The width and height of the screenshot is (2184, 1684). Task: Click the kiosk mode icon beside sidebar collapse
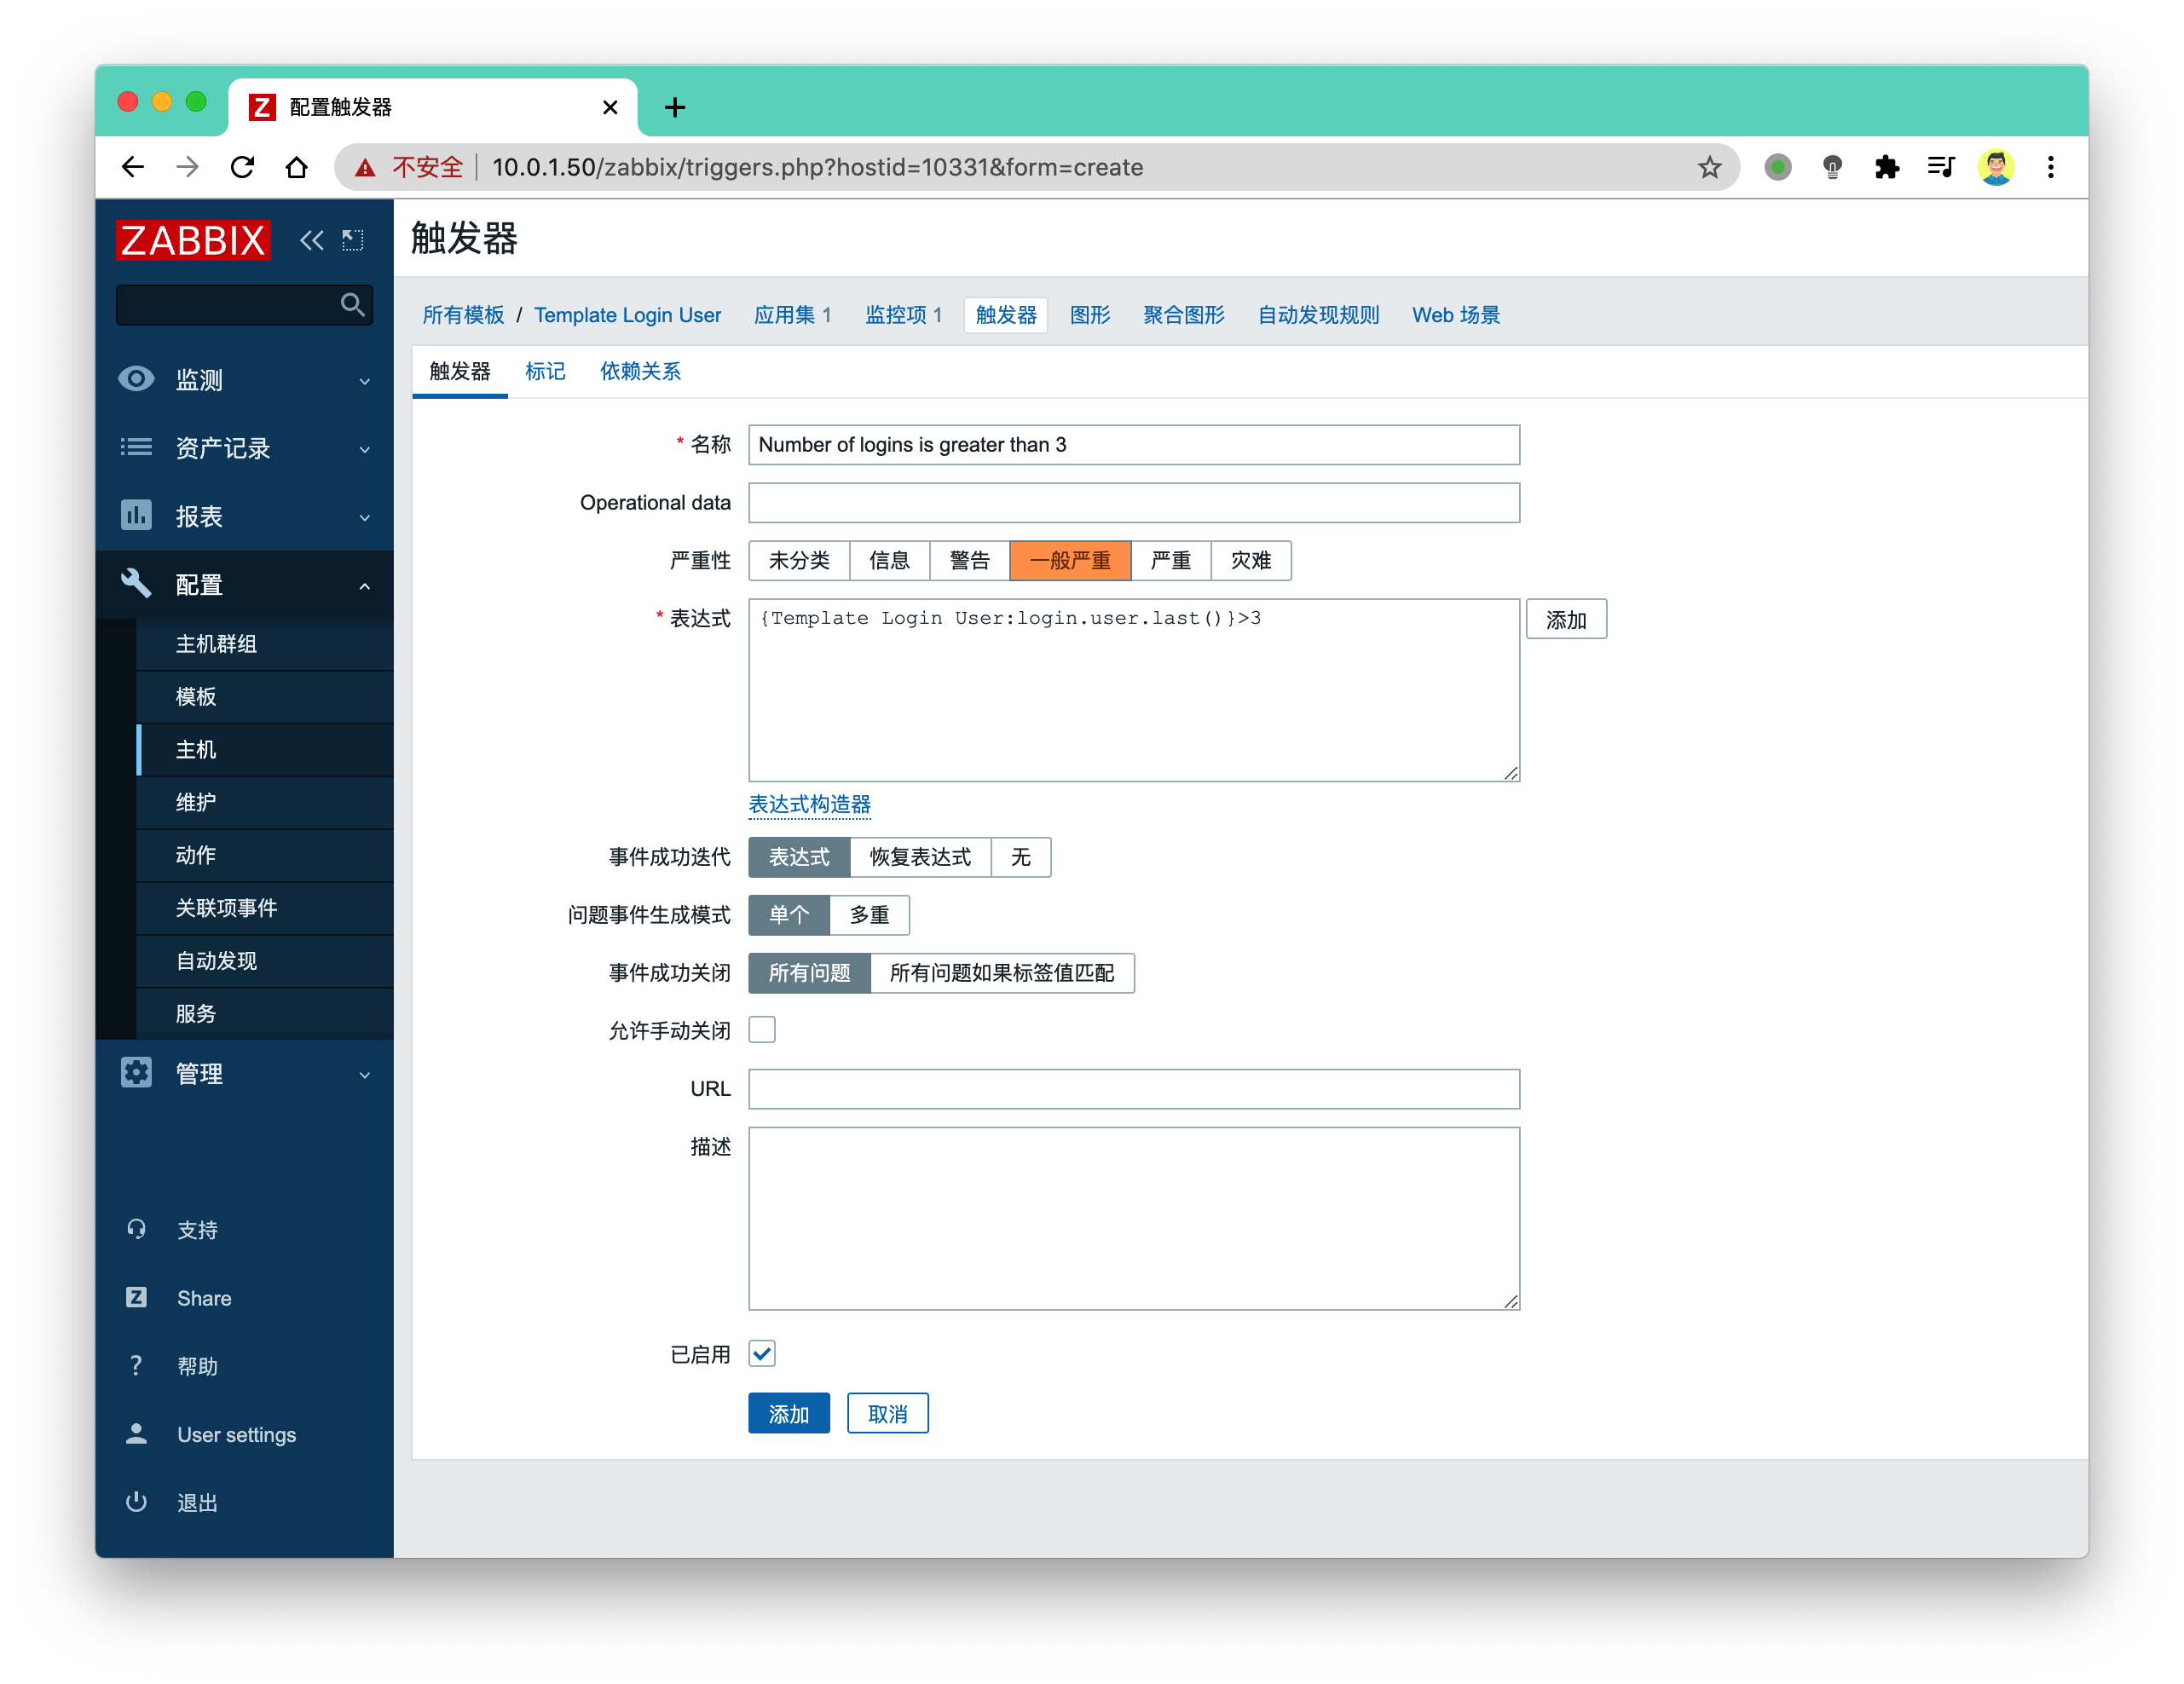[x=353, y=240]
